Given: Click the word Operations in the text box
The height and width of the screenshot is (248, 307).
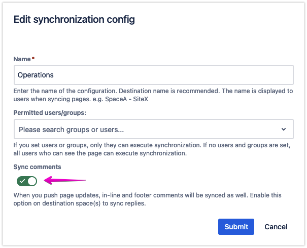Looking at the screenshot, I should (x=36, y=75).
